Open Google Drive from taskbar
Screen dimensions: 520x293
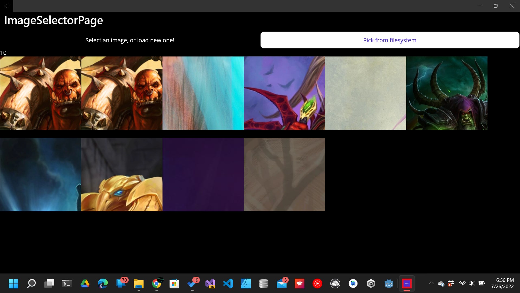85,284
